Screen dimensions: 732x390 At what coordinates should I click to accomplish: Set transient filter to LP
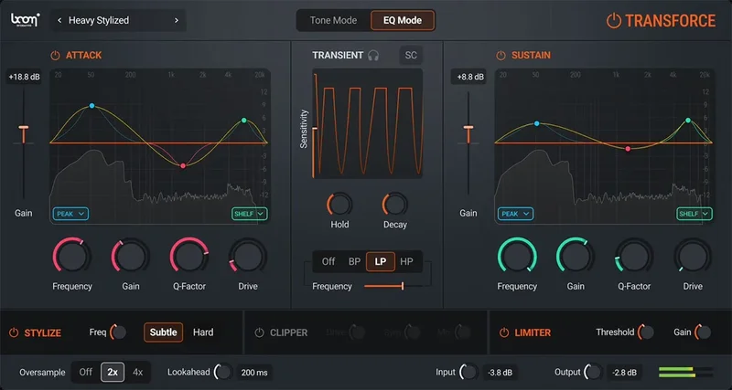pos(381,261)
